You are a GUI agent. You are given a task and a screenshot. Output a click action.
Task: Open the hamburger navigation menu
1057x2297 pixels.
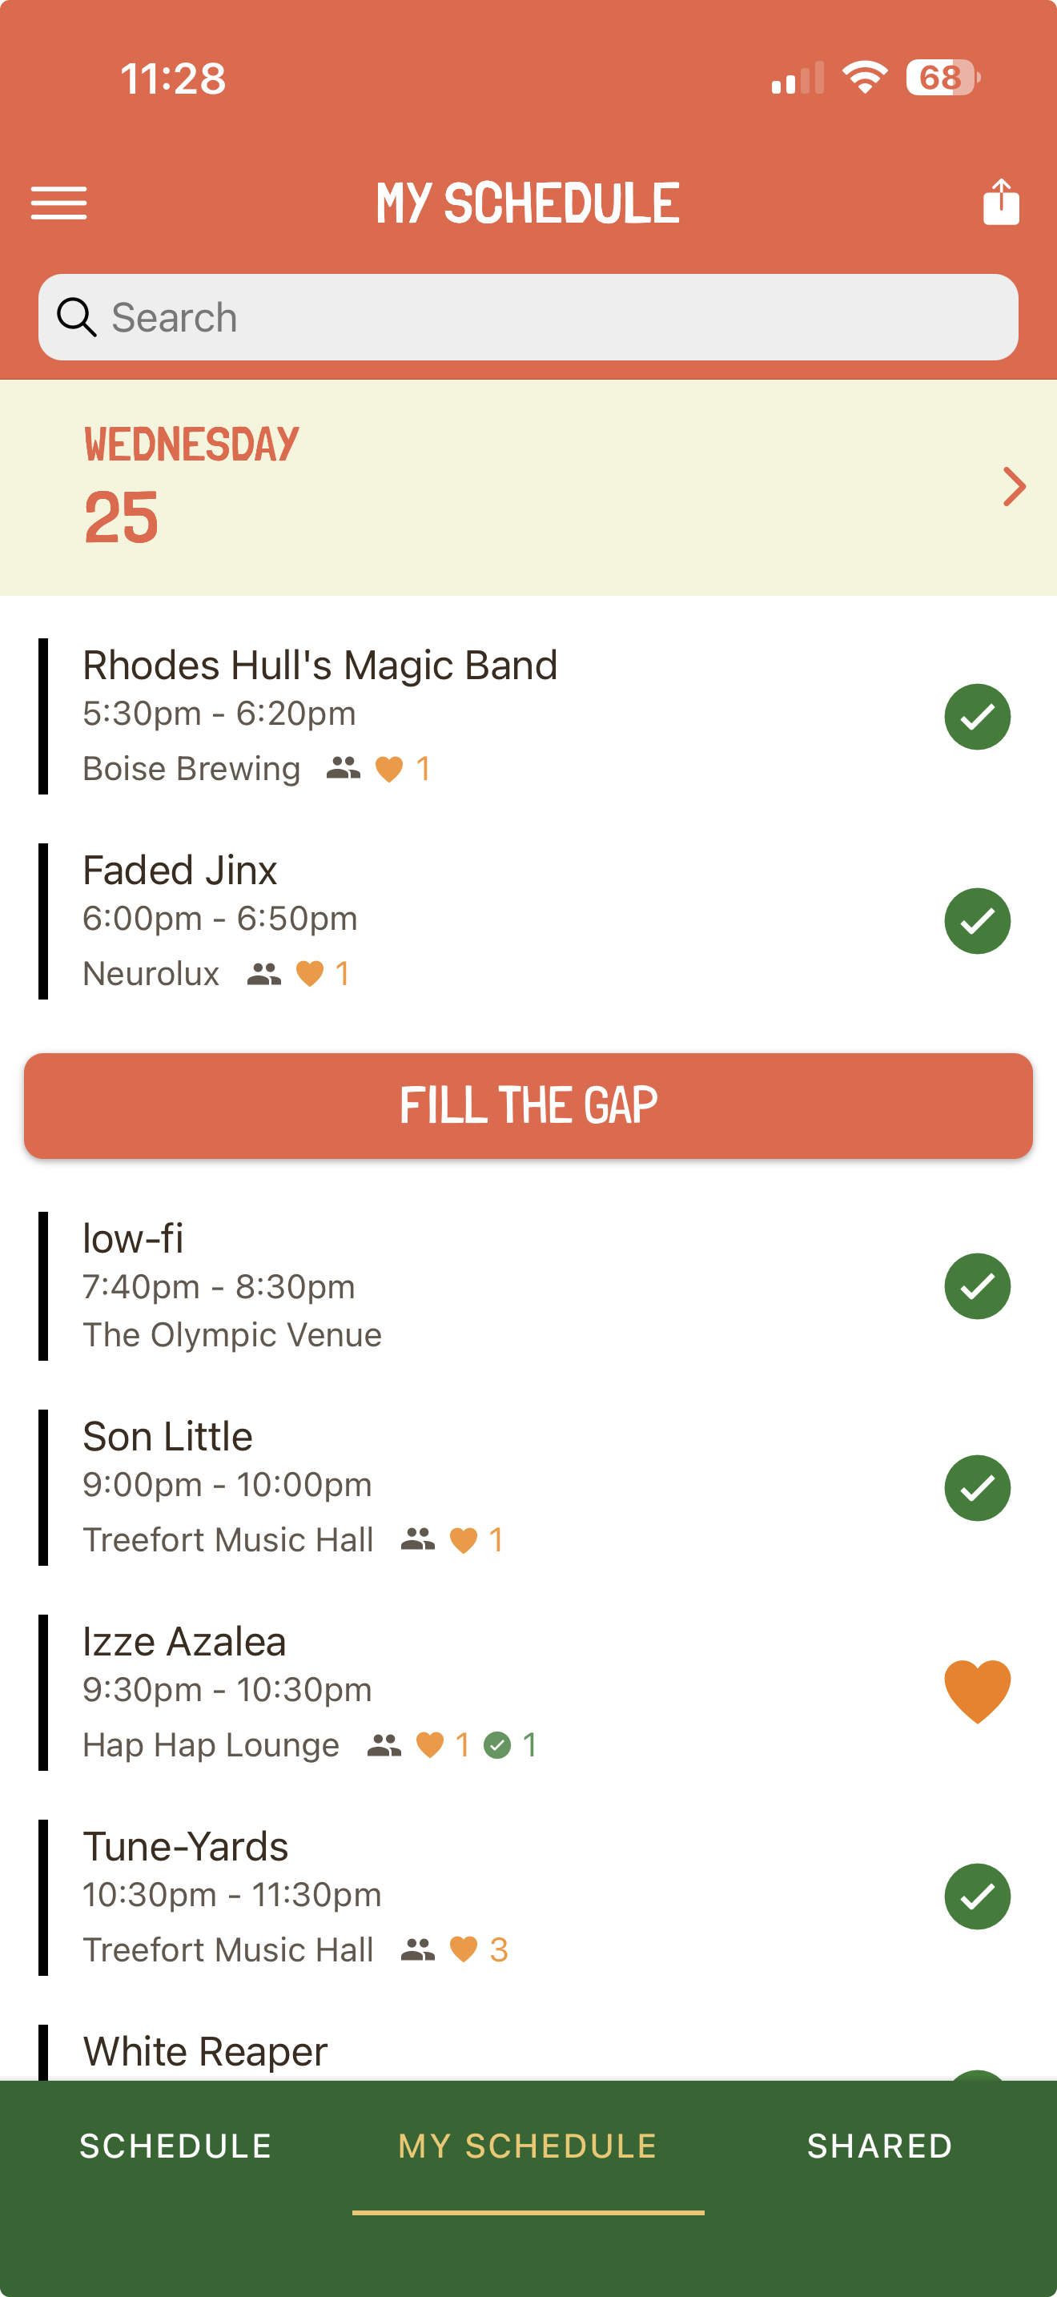(x=58, y=203)
